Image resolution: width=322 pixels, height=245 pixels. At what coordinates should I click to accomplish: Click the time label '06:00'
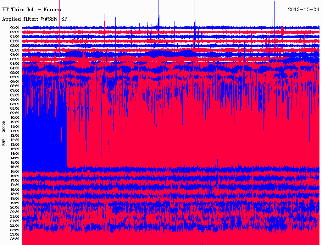tap(15, 81)
